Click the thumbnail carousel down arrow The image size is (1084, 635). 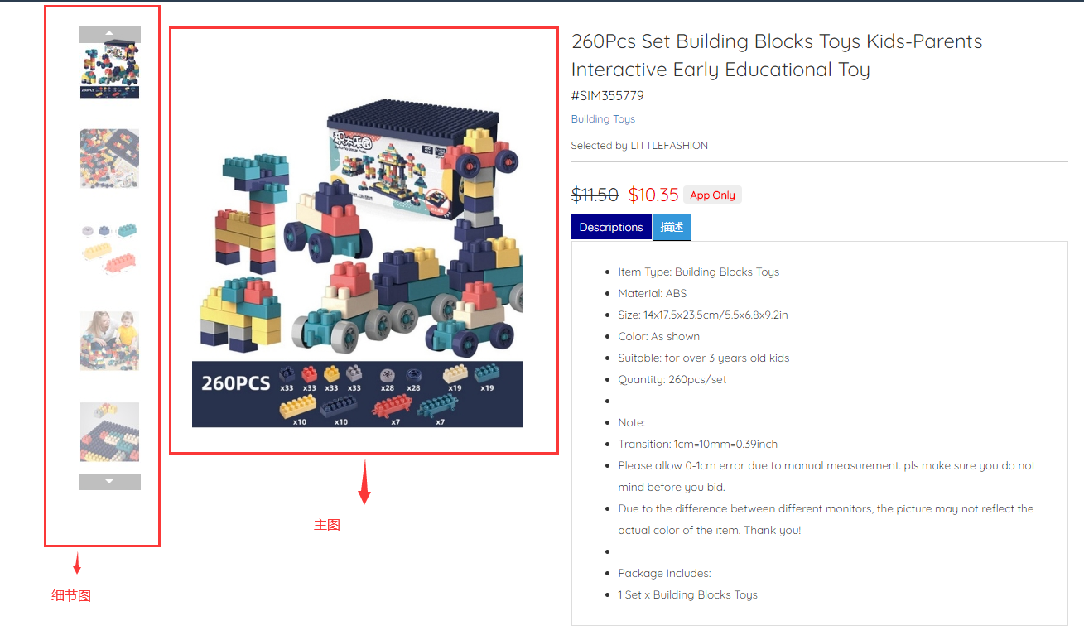coord(109,481)
